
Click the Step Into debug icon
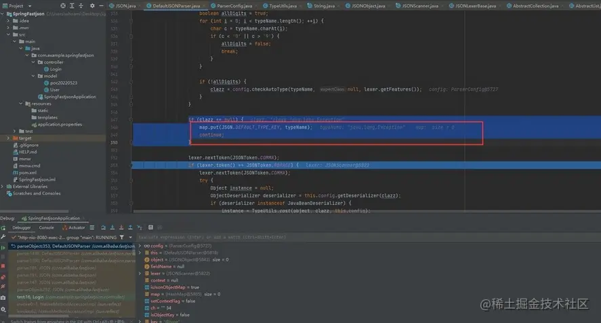(112, 228)
